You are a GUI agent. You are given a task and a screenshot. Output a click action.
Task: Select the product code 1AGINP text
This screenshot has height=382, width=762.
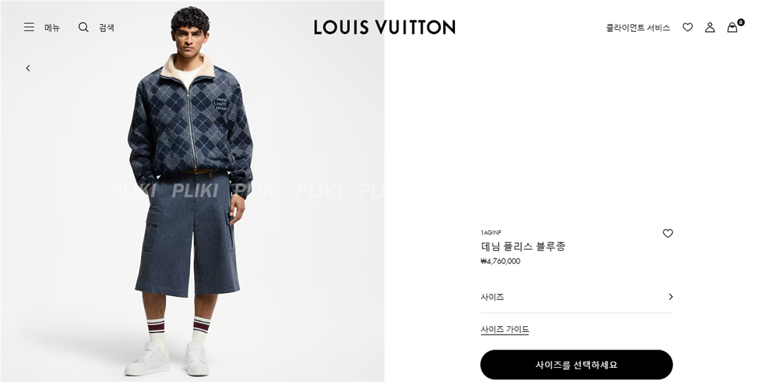491,232
